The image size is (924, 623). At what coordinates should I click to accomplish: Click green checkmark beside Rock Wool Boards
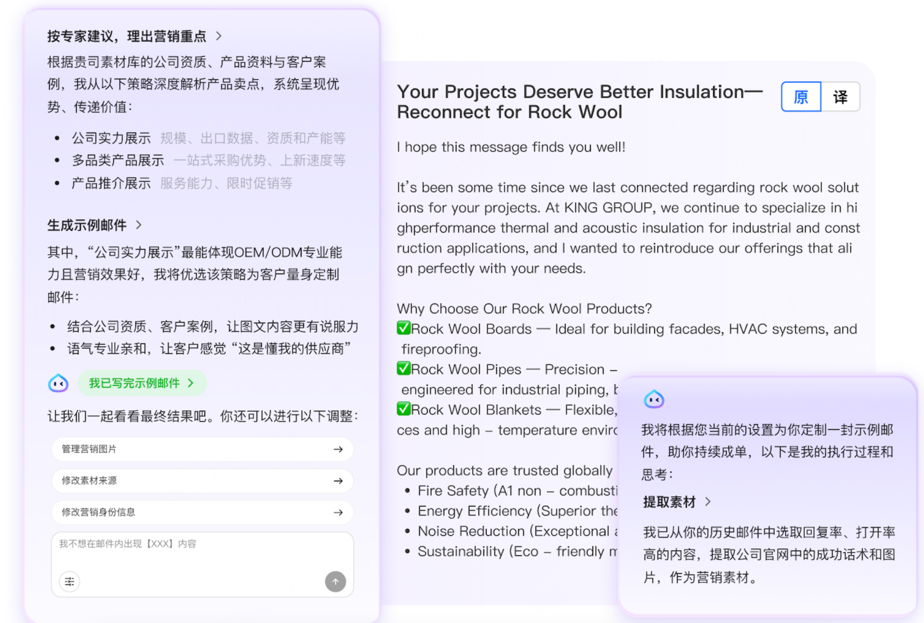click(x=403, y=328)
